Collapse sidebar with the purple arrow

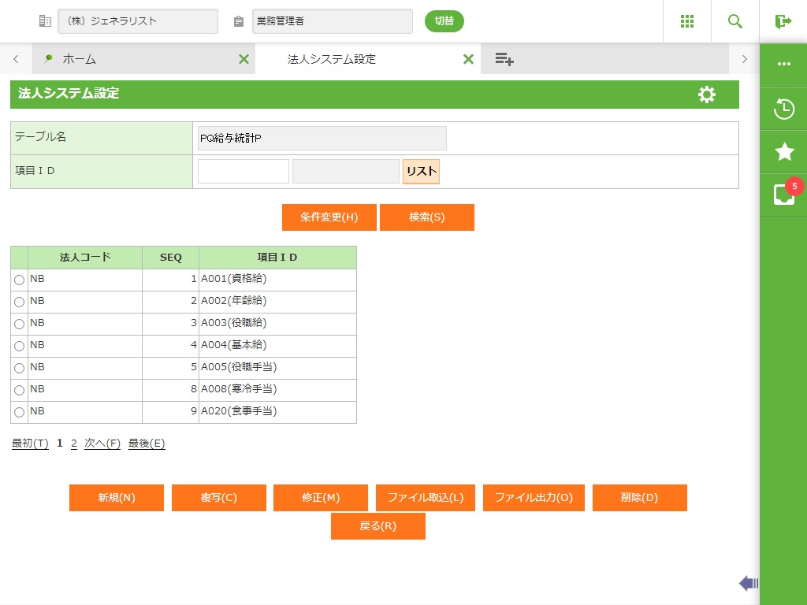748,583
